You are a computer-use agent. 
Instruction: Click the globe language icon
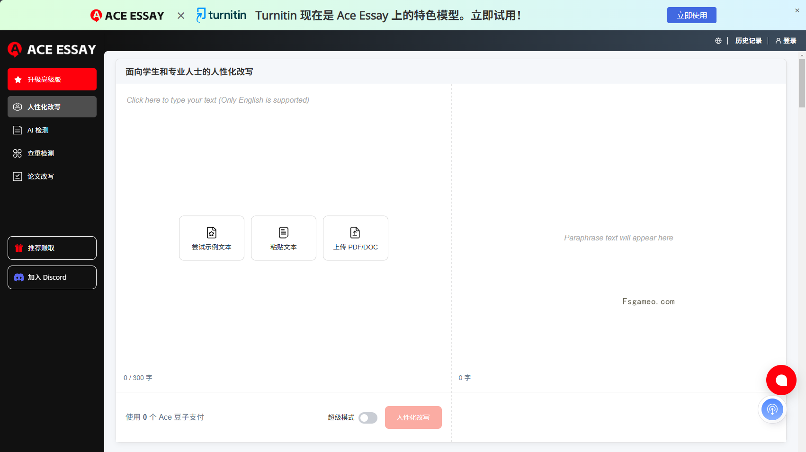tap(718, 41)
